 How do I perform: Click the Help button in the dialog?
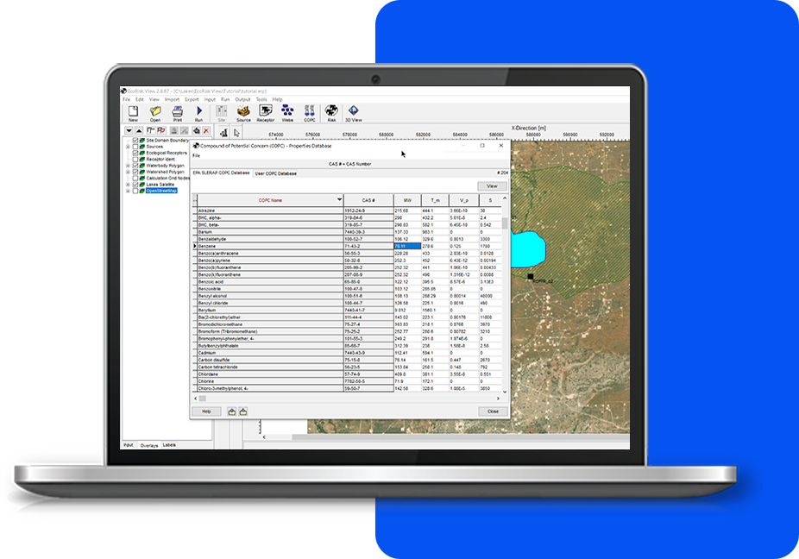pyautogui.click(x=206, y=411)
